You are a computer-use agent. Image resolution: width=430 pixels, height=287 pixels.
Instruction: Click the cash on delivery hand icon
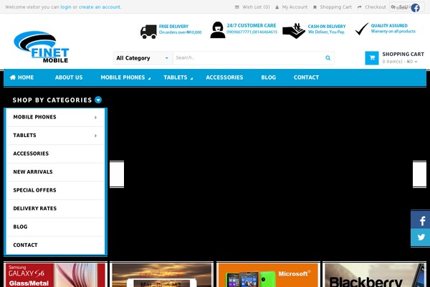click(294, 31)
